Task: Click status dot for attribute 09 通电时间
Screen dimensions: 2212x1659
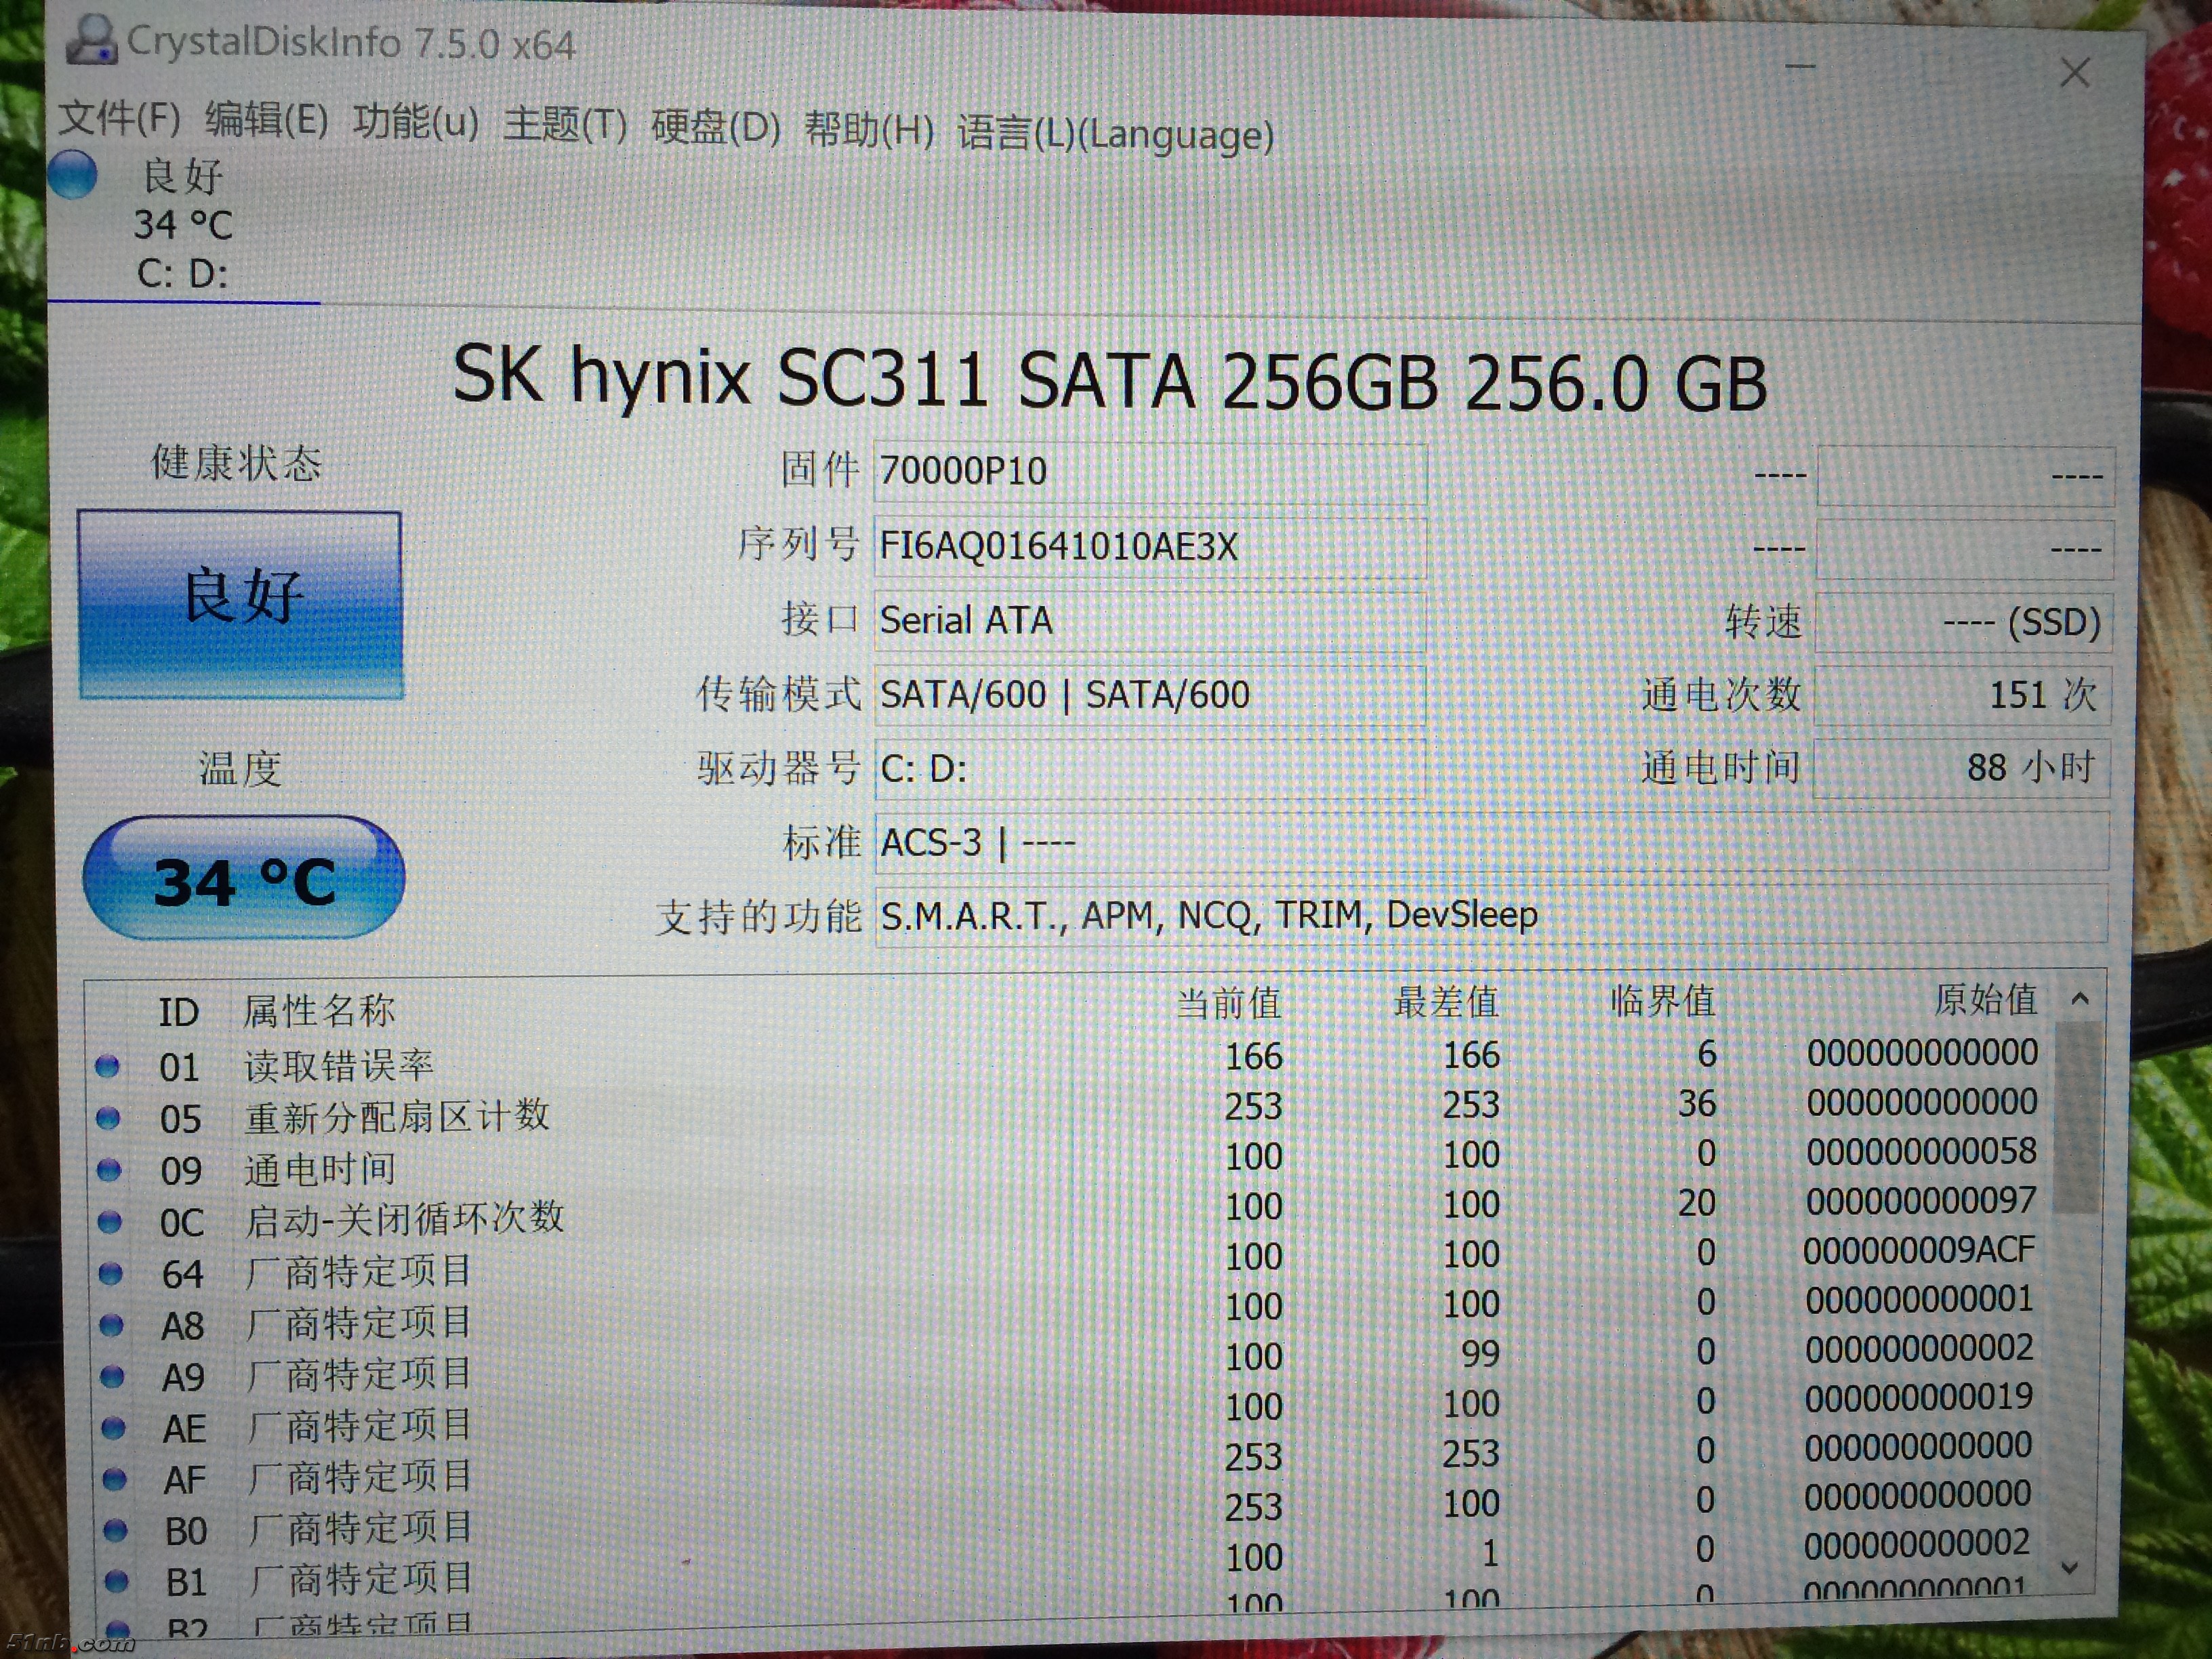Action: pos(109,1169)
